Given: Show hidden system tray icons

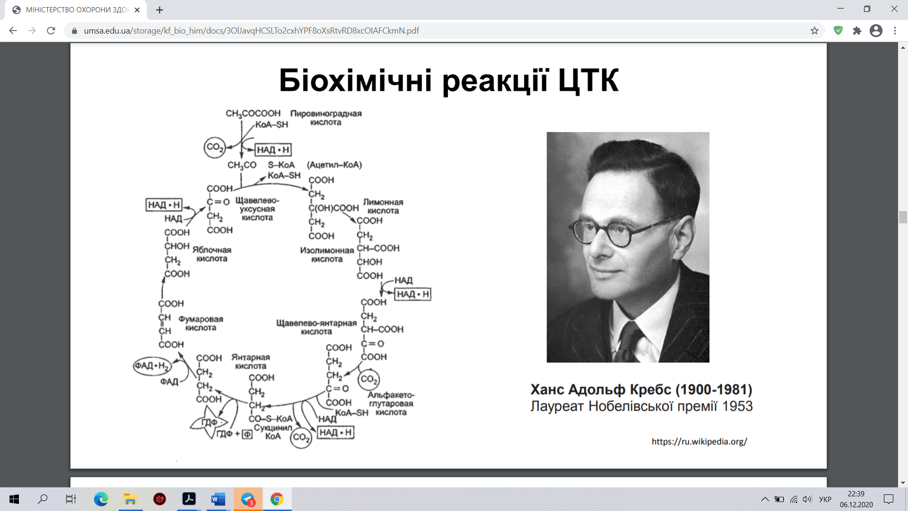Looking at the screenshot, I should 765,499.
